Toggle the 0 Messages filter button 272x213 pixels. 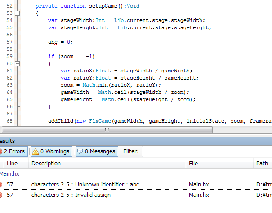click(97, 151)
